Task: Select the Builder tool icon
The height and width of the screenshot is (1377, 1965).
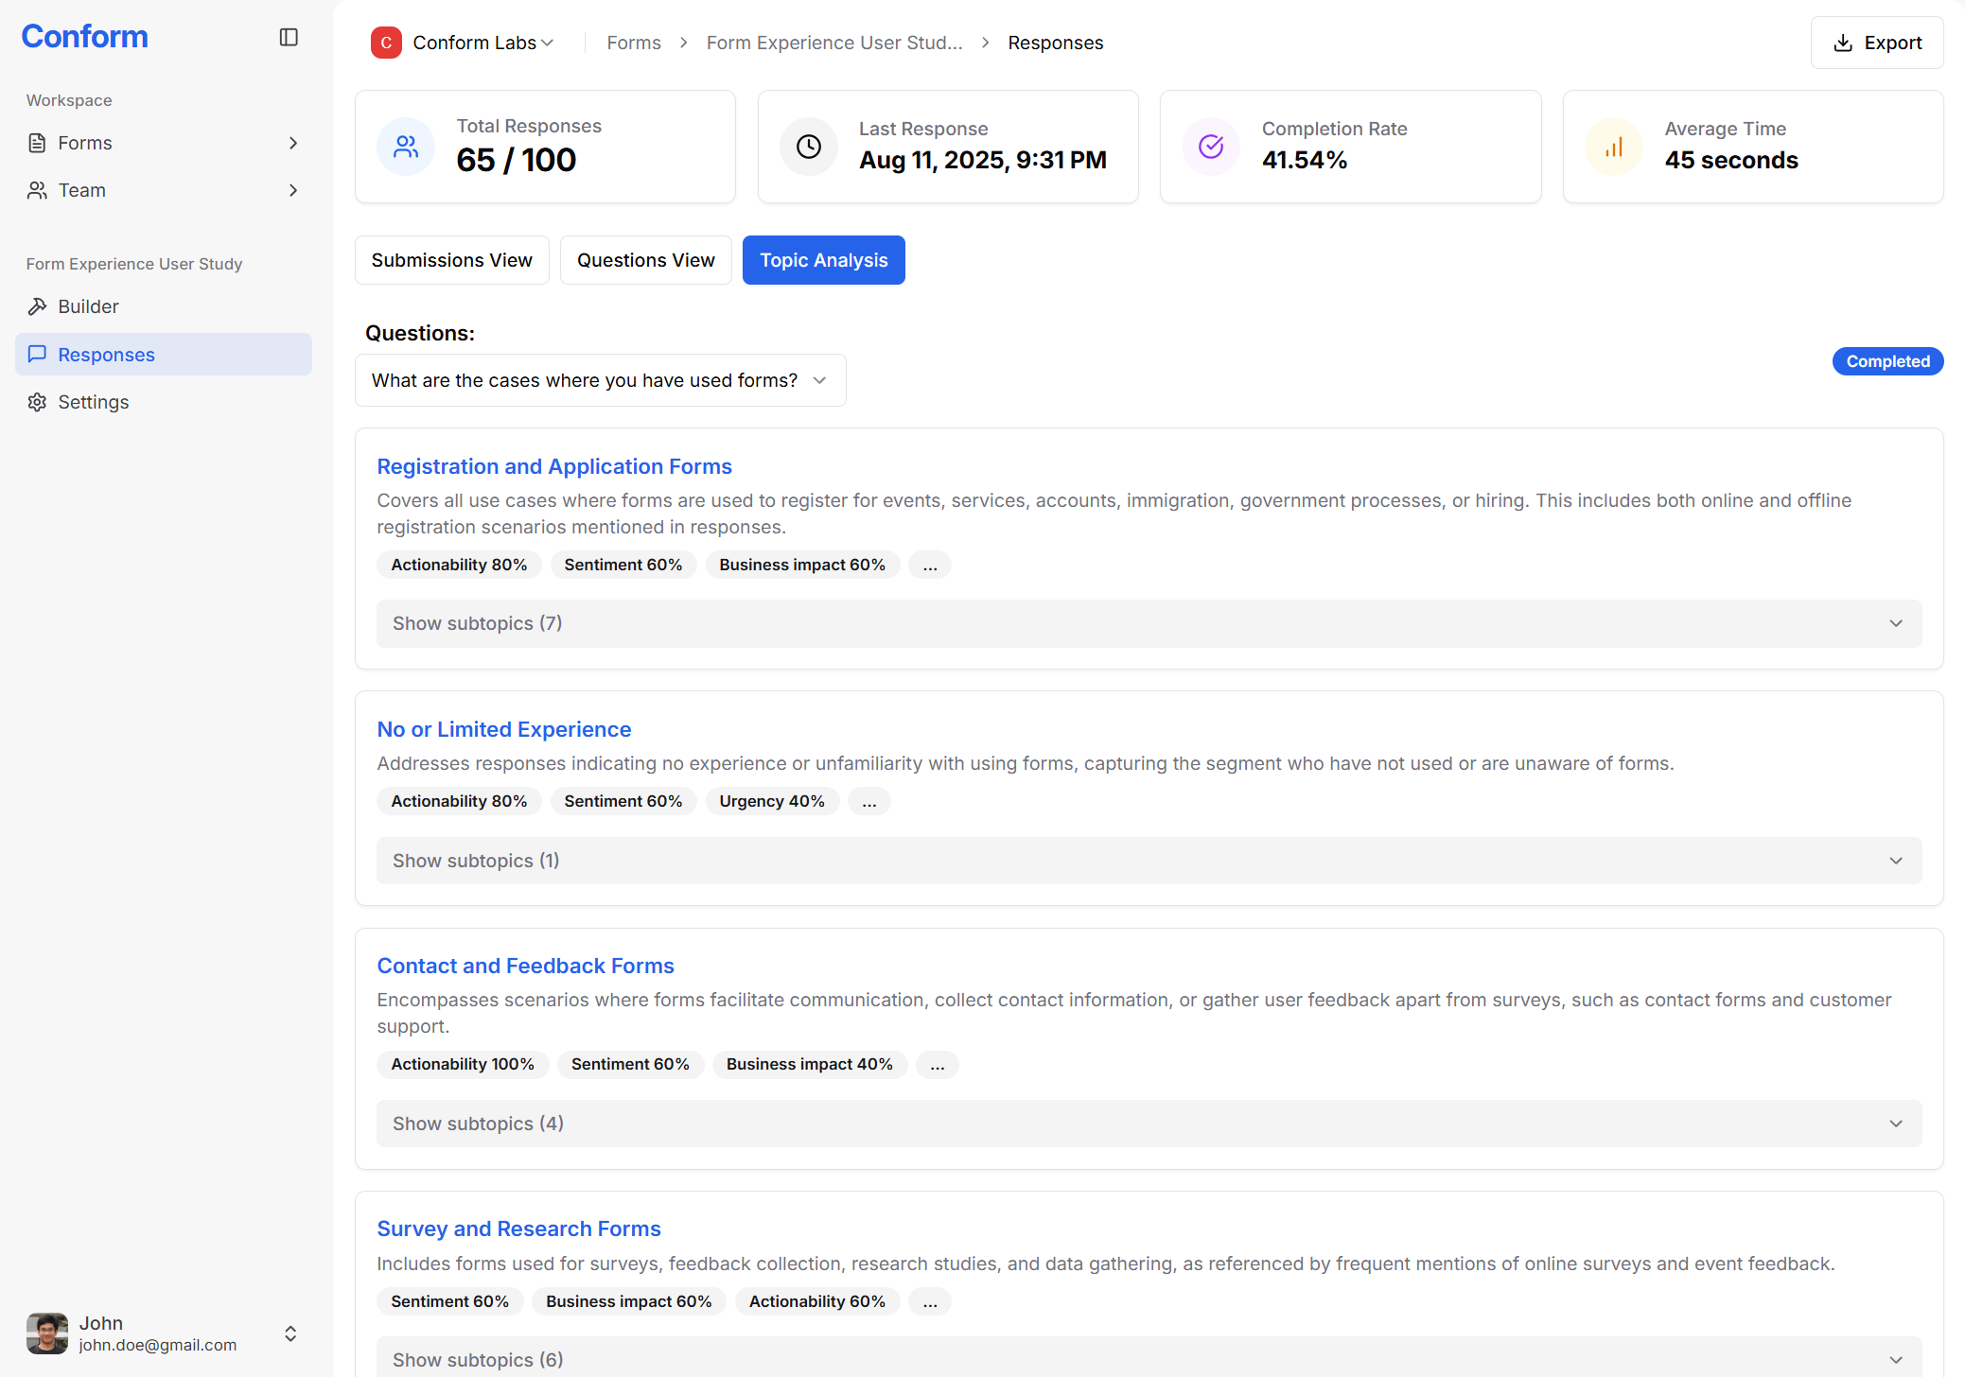Action: tap(38, 305)
